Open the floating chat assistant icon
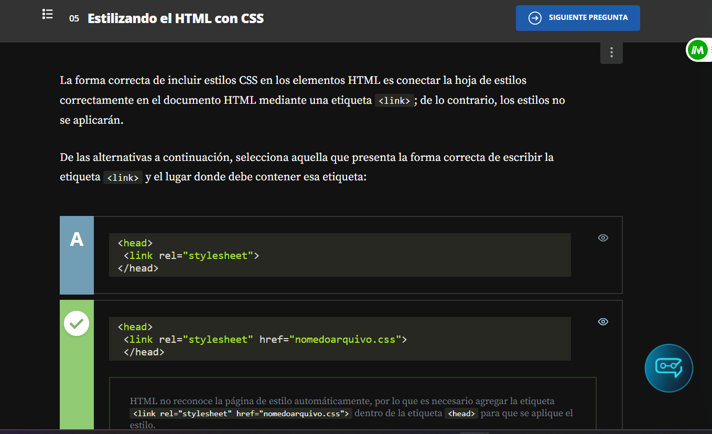712x434 pixels. coord(668,368)
